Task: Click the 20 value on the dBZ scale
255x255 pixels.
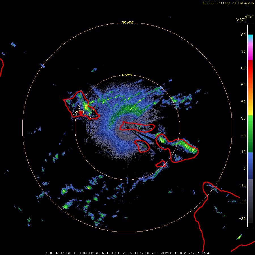Action: pos(243,135)
